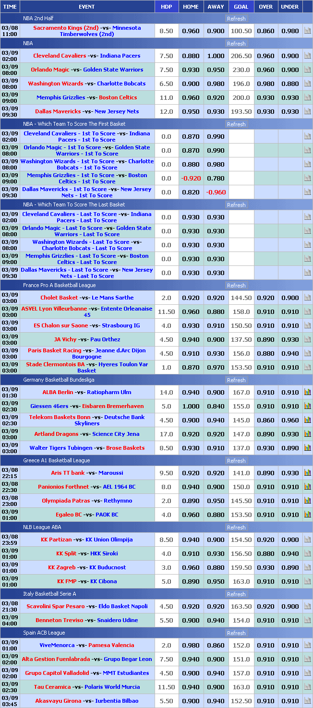Viewport: 313px width, 708px height.
Task: Open chart icon for Stade Clermontois BA row
Action: tap(308, 367)
